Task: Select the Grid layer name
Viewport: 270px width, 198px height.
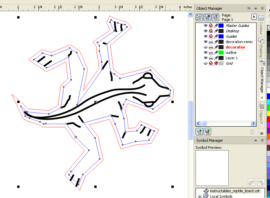Action: tap(229, 63)
